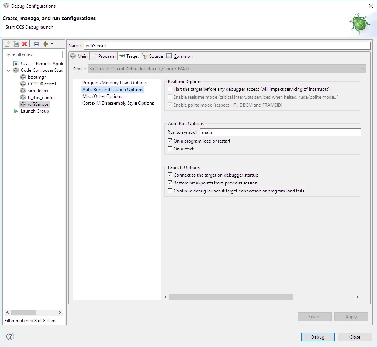Screen dimensions: 377x347
Task: Click options panel horizontal scrollbar thumb
Action: point(231,297)
